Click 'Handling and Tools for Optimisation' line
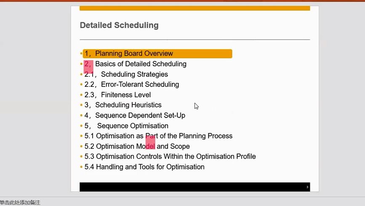This screenshot has width=365, height=206. [150, 167]
